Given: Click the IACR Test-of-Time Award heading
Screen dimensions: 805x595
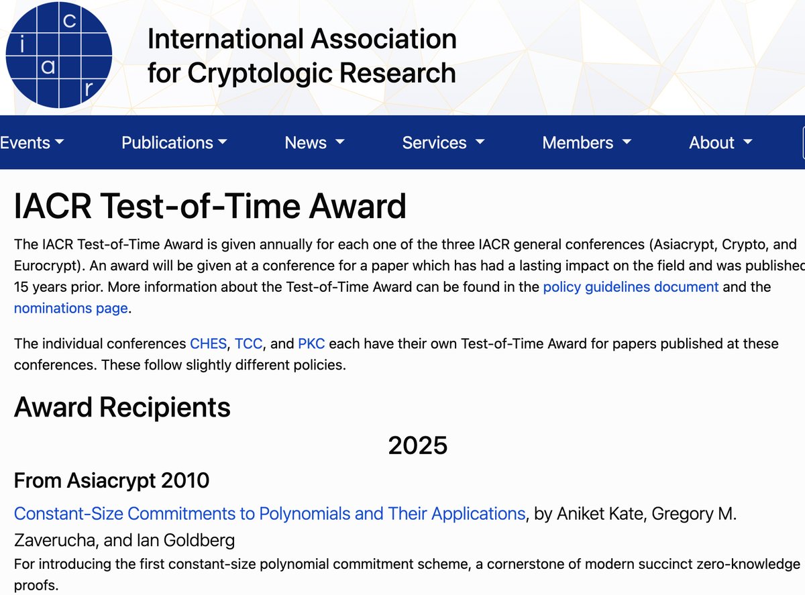Looking at the screenshot, I should click(210, 207).
